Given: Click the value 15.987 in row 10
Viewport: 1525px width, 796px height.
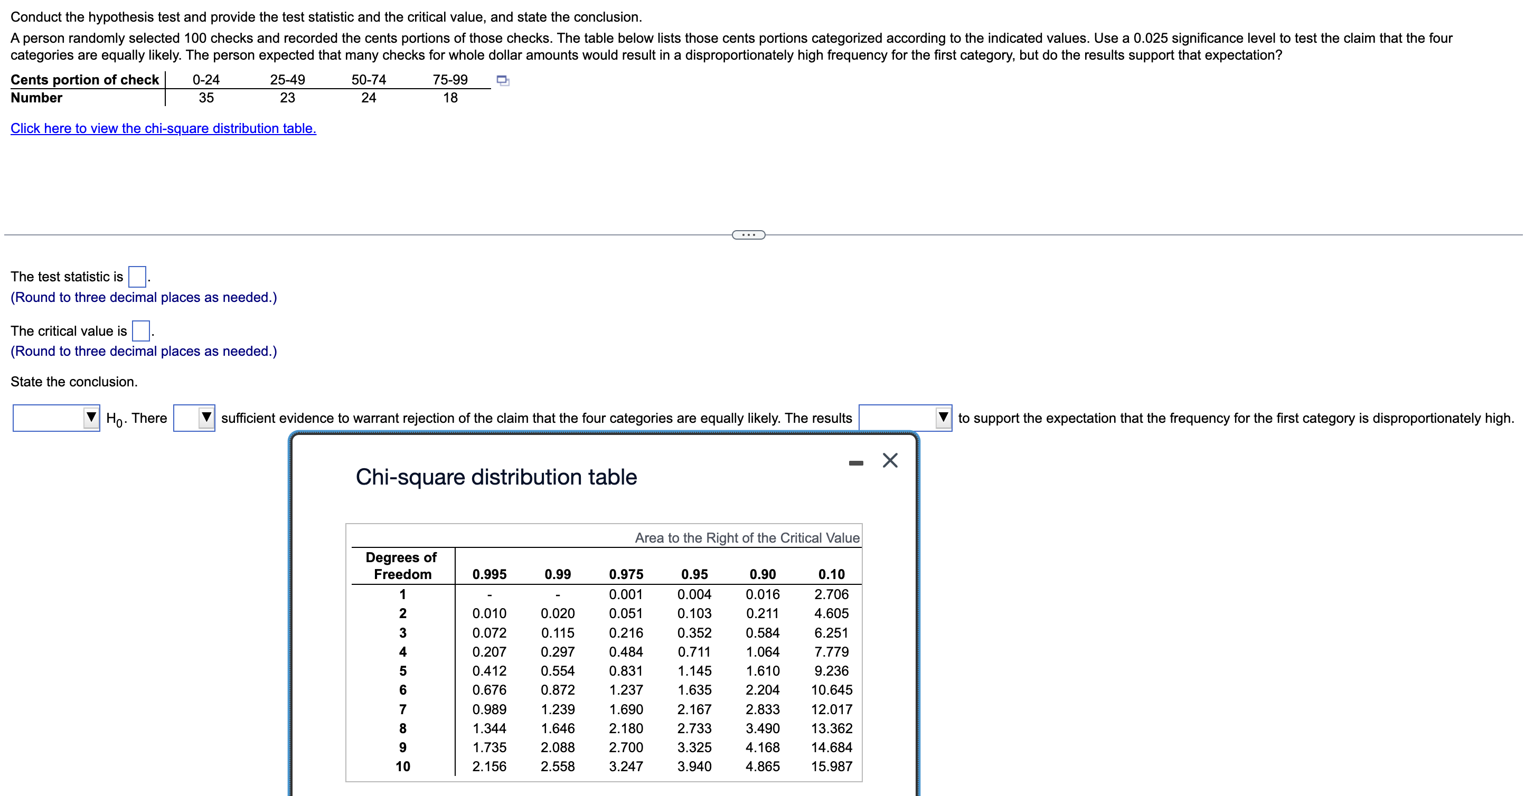Looking at the screenshot, I should point(831,766).
